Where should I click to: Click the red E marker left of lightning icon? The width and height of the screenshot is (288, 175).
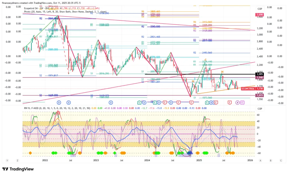tap(229, 102)
